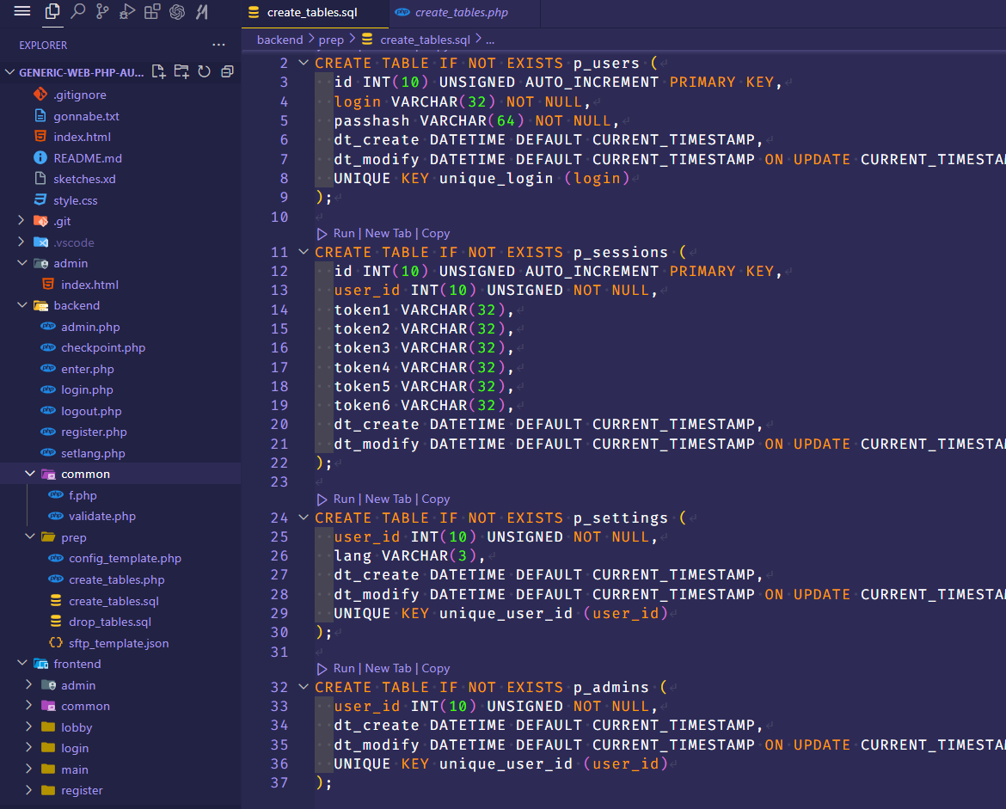
Task: Open setlang.php file
Action: tap(92, 454)
